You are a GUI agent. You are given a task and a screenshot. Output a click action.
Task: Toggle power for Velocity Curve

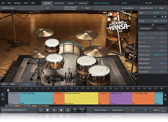coord(161,46)
